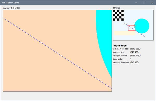Click the red viewport rectangle in minimap
Image resolution: width=156 pixels, height=101 pixels.
click(132, 28)
